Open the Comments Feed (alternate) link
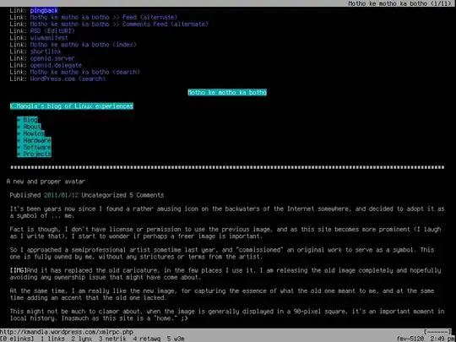This screenshot has height=342, width=456. (119, 24)
